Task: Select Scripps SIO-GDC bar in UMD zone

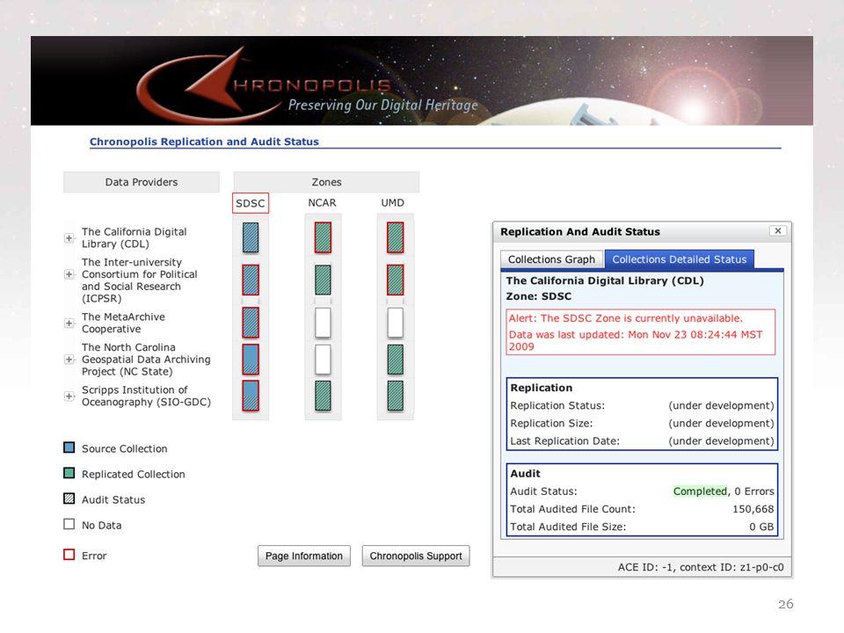Action: pos(395,396)
